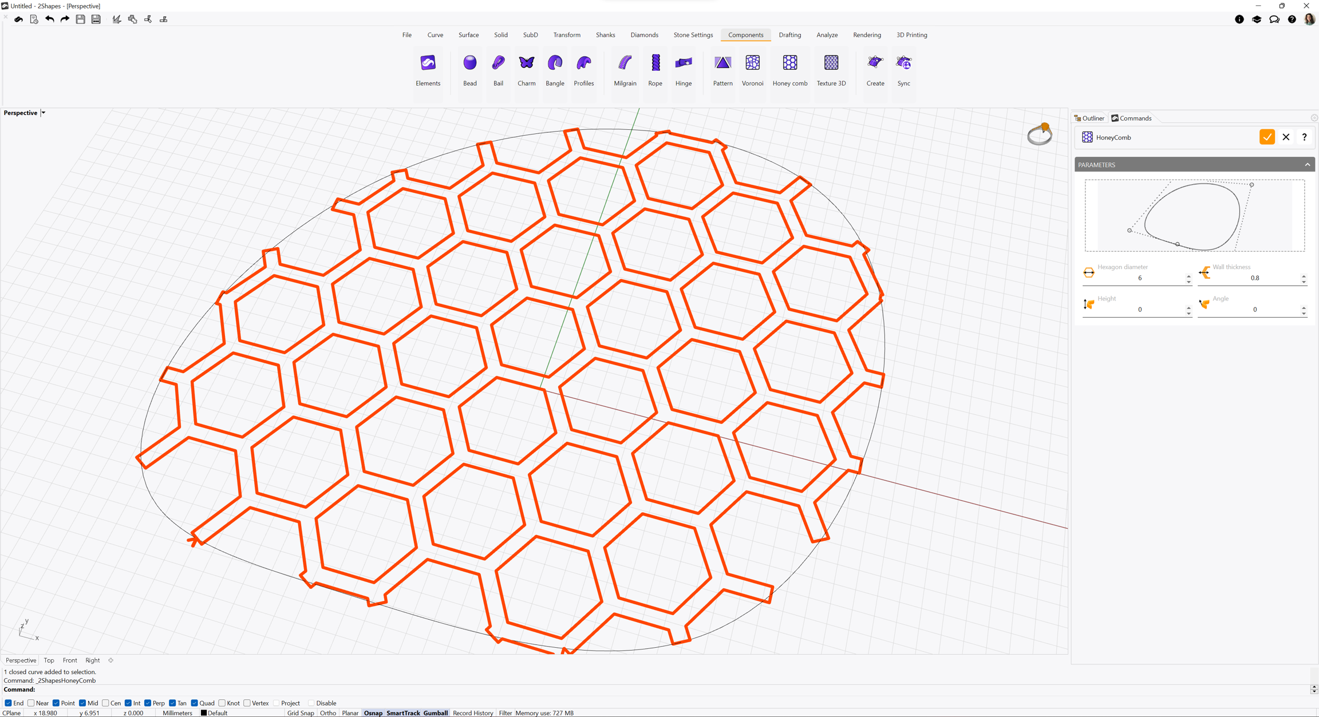Viewport: 1319px width, 717px height.
Task: Cancel HoneyComb with the X button
Action: point(1286,137)
